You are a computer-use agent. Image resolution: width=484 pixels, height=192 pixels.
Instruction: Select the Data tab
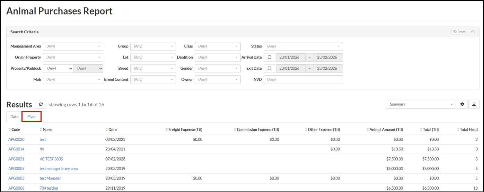14,117
